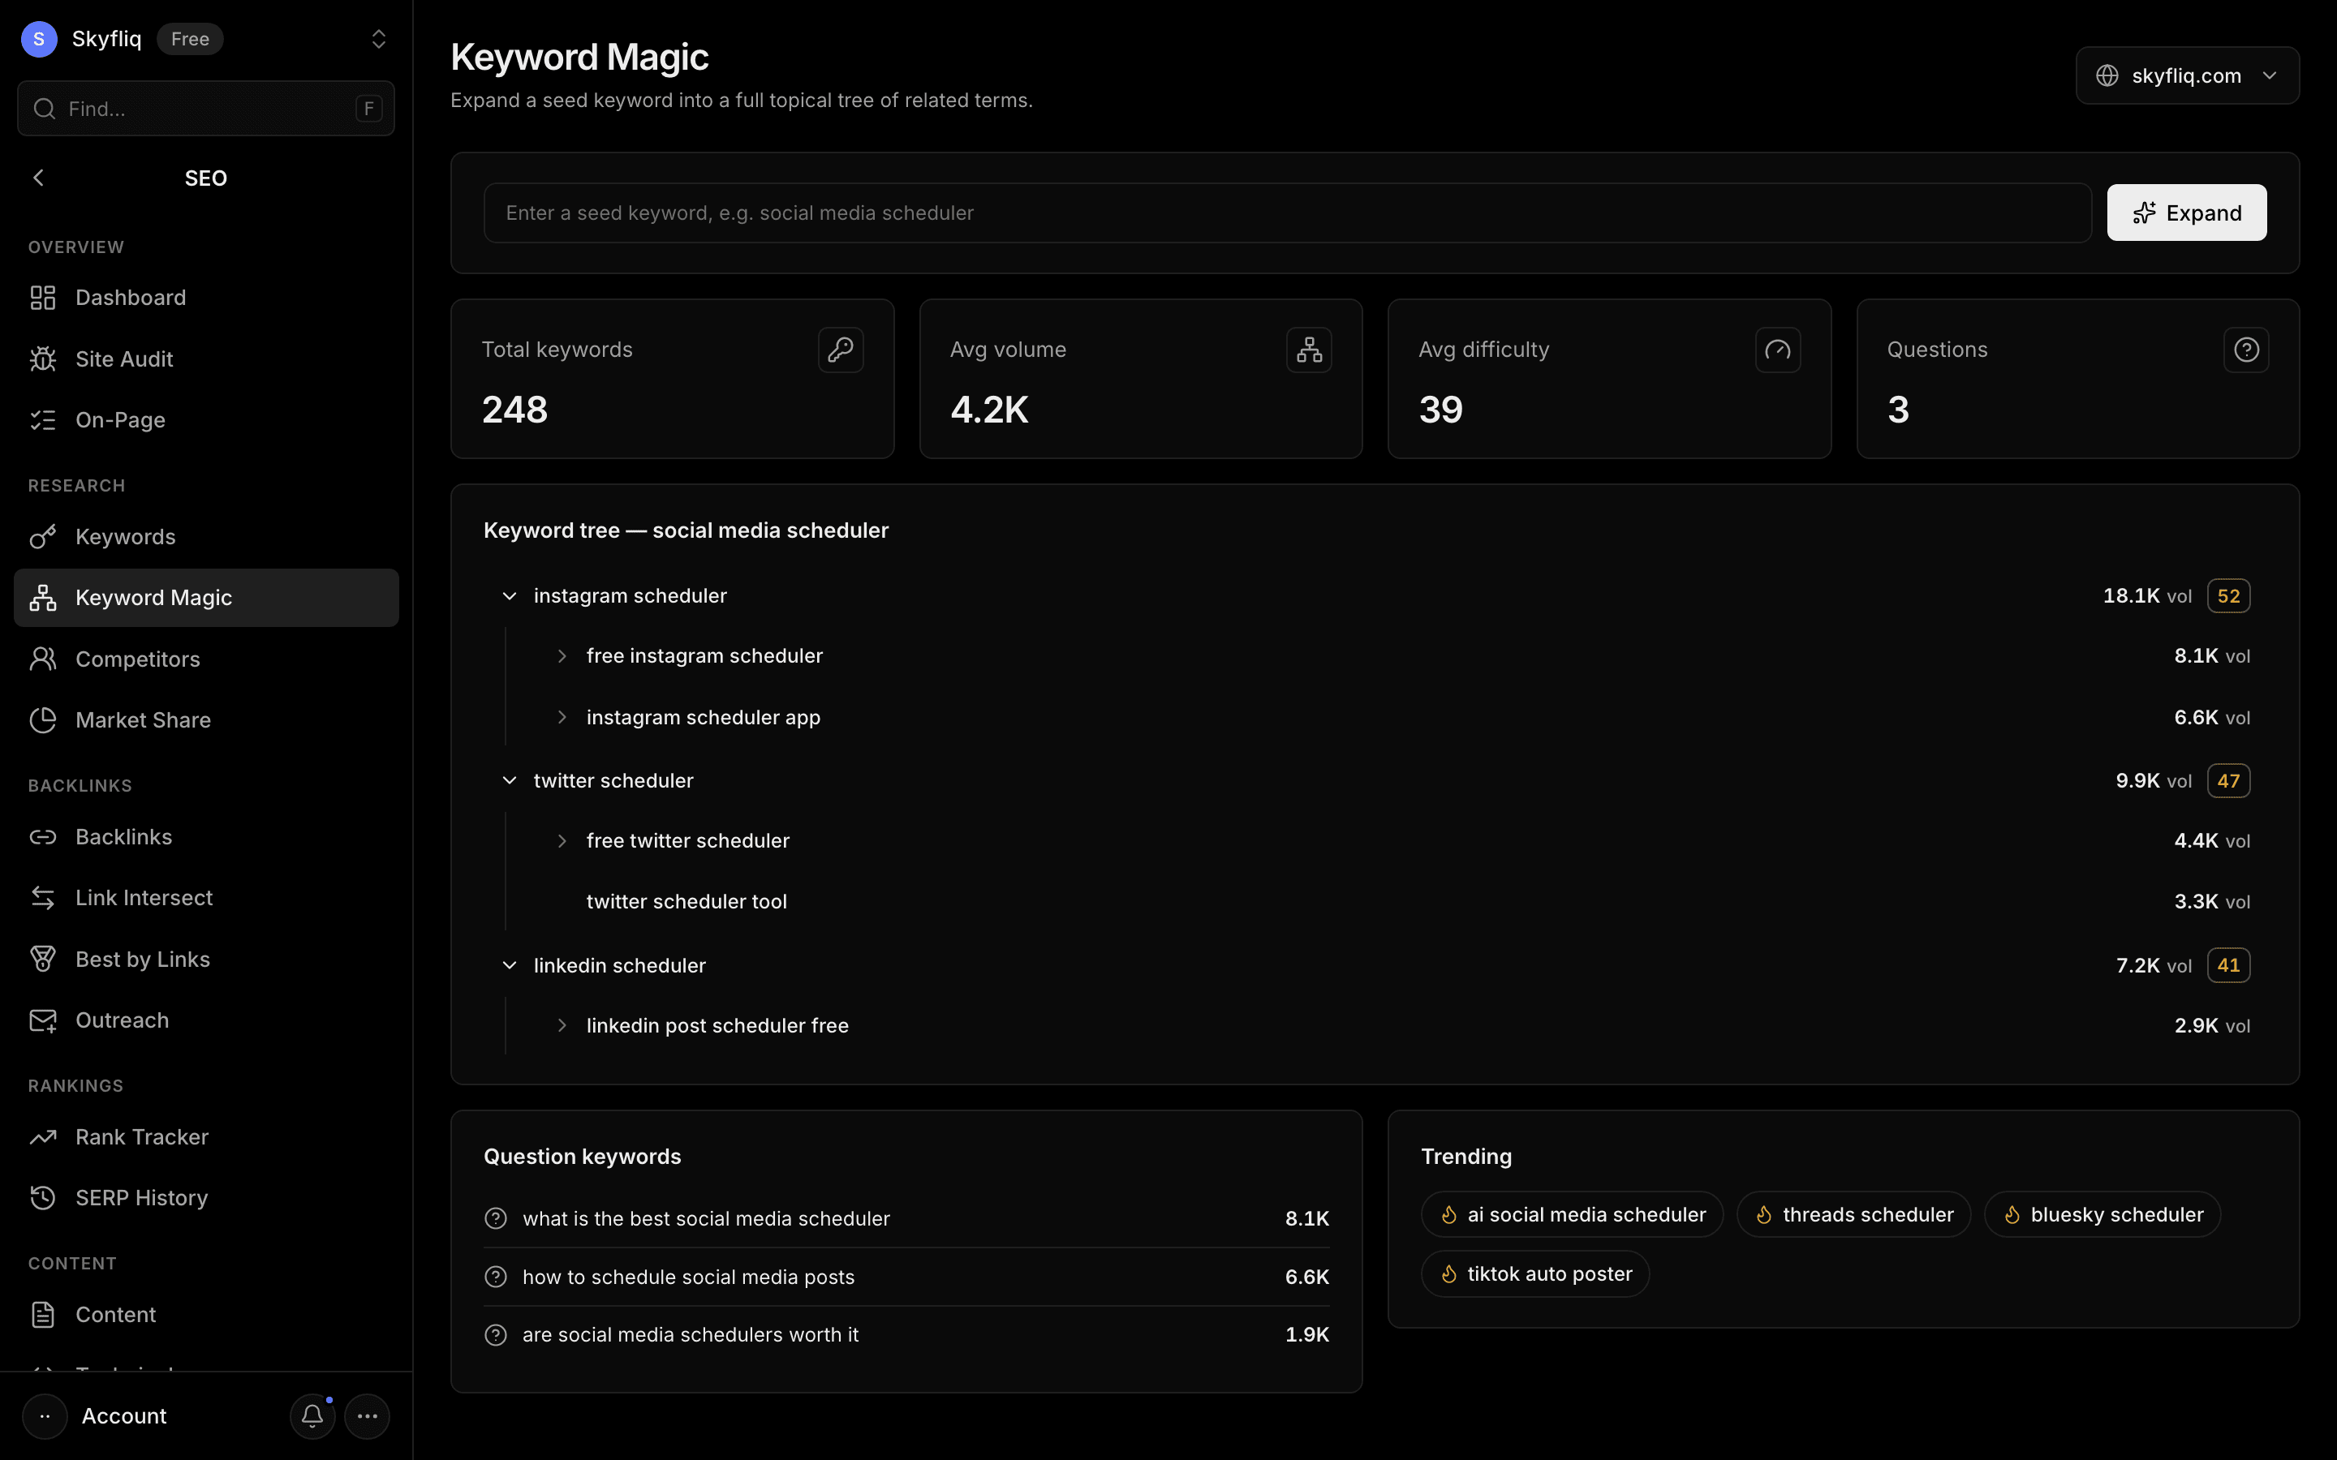2337x1460 pixels.
Task: Open the notifications bell
Action: (312, 1415)
